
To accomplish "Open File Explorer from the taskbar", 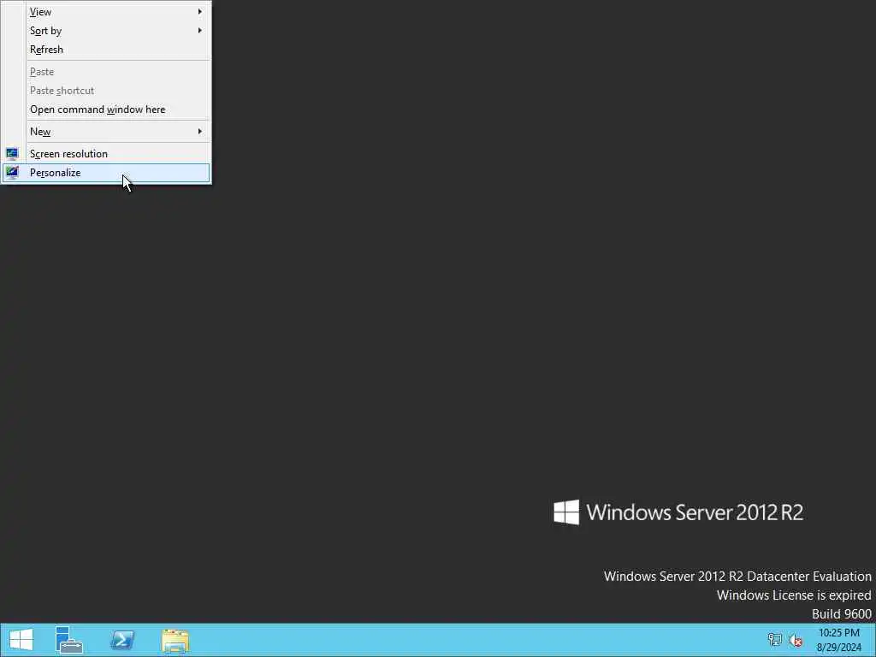I will coord(175,640).
